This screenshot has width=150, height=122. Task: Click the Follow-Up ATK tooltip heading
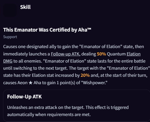24,97
